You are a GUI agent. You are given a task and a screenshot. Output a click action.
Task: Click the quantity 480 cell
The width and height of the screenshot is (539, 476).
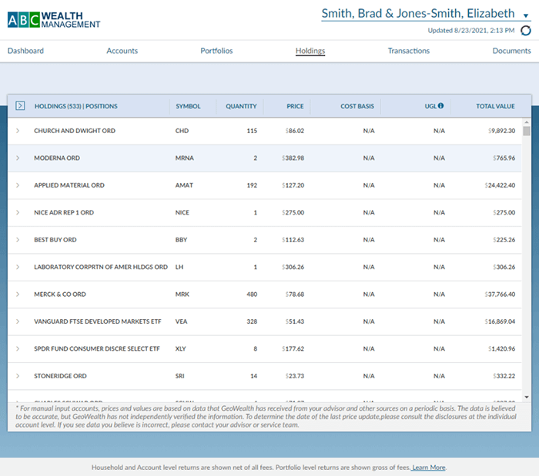pos(252,294)
